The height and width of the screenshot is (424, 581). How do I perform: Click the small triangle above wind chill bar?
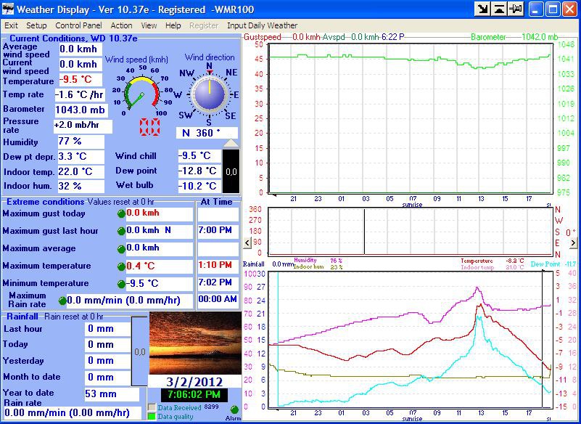[x=230, y=142]
